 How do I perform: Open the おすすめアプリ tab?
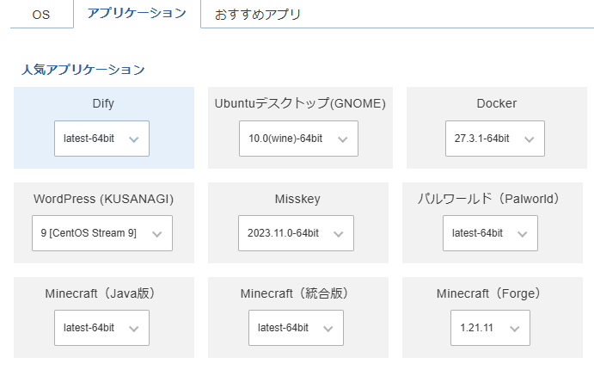click(258, 15)
